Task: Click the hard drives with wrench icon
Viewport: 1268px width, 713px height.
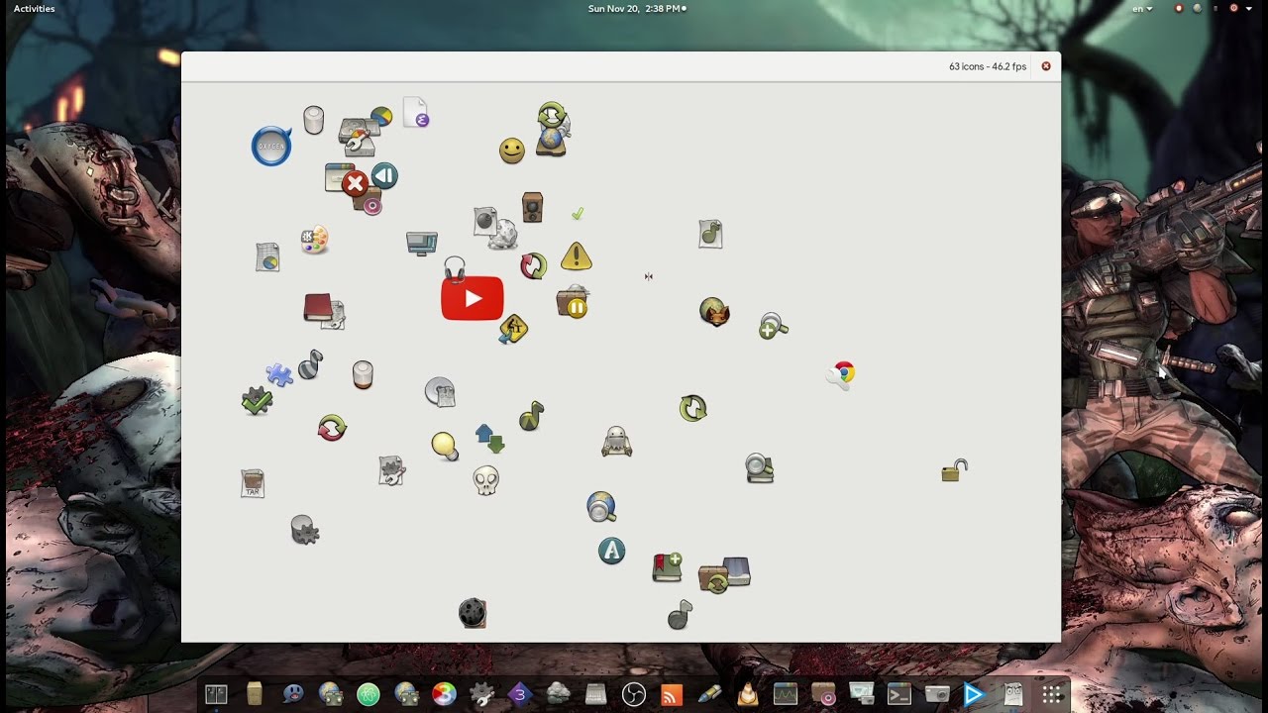Action: pyautogui.click(x=359, y=138)
